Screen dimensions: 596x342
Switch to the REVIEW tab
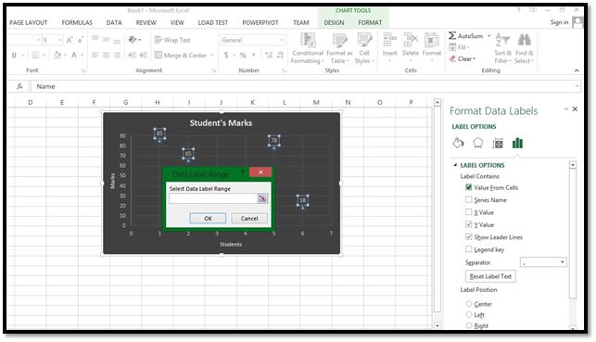pyautogui.click(x=146, y=23)
